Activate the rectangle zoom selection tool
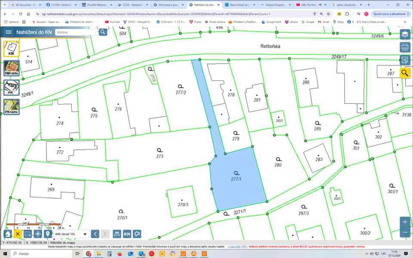The image size is (413, 258). coord(28,234)
